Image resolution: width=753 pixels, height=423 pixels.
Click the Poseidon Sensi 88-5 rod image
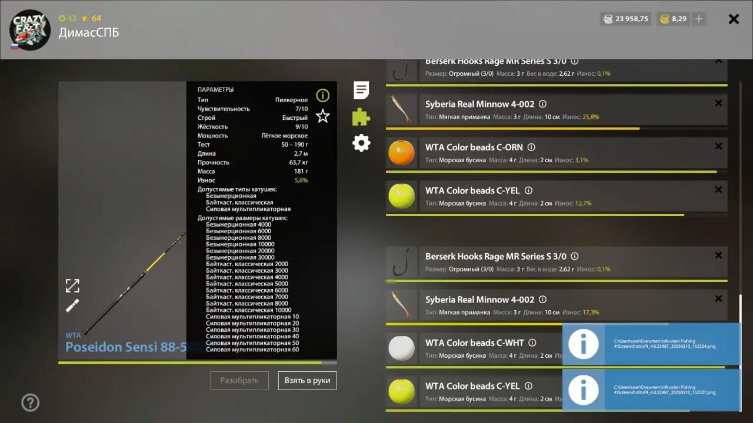point(135,284)
